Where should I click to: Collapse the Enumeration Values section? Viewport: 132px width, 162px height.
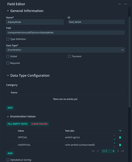8,117
